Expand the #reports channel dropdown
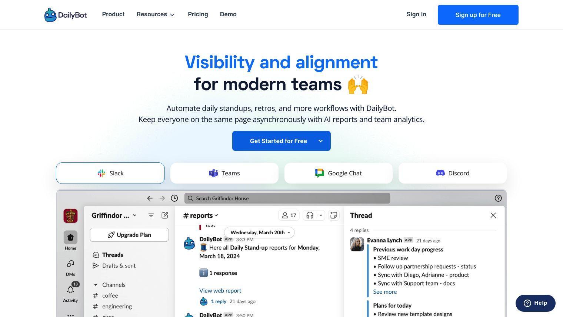The image size is (563, 317). click(x=201, y=215)
